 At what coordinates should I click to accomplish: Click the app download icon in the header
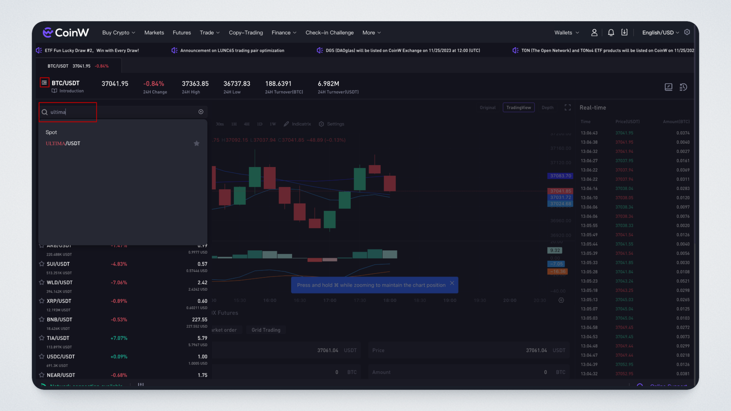point(624,33)
